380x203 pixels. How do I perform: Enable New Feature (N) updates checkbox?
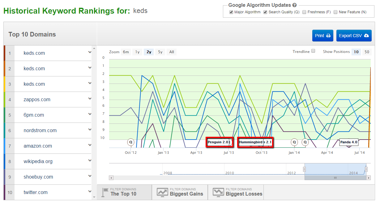[335, 12]
